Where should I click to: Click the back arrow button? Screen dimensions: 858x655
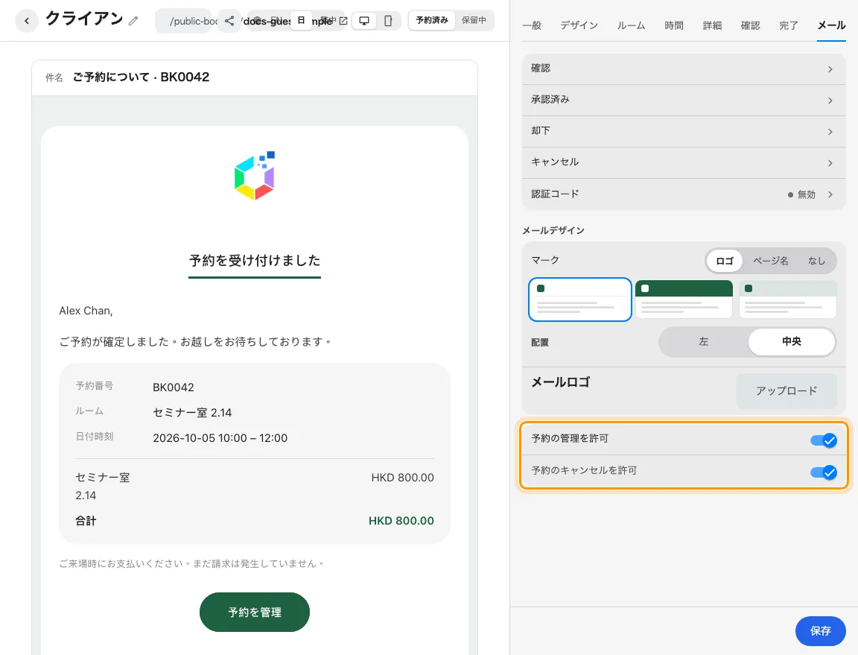26,21
